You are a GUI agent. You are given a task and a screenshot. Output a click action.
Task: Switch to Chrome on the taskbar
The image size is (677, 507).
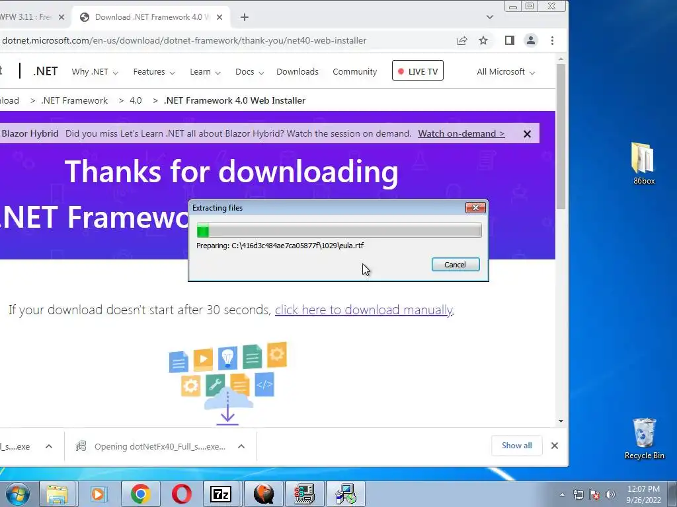click(140, 494)
